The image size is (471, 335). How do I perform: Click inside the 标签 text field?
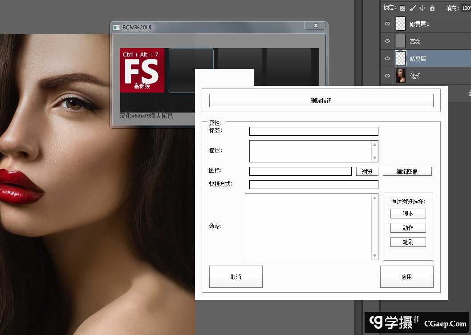[x=313, y=131]
